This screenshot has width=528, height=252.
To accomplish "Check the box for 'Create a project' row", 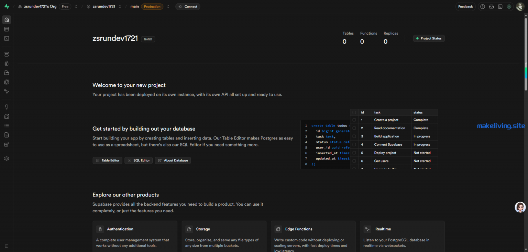I will point(354,120).
